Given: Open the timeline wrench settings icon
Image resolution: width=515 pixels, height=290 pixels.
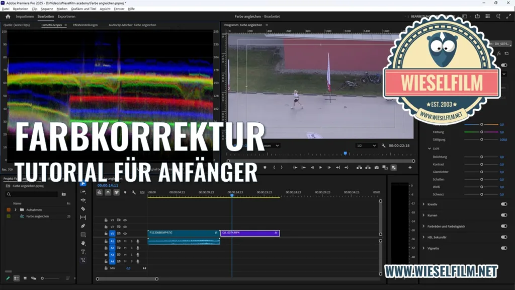Looking at the screenshot, I should click(x=133, y=192).
